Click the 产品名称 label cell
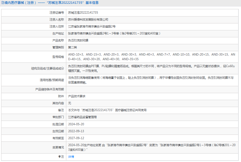241x162 pixels. click(34, 41)
